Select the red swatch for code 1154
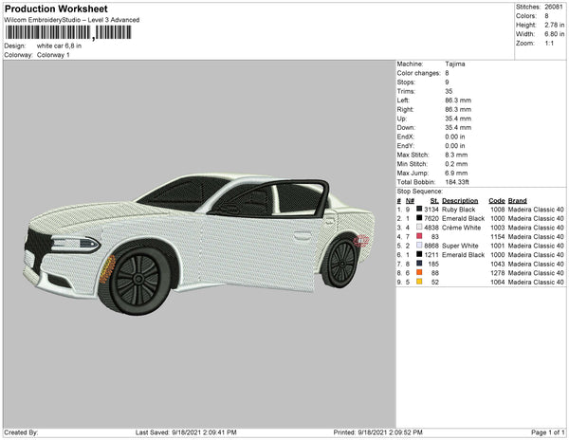Screen dimensions: 569x440 tap(419, 236)
